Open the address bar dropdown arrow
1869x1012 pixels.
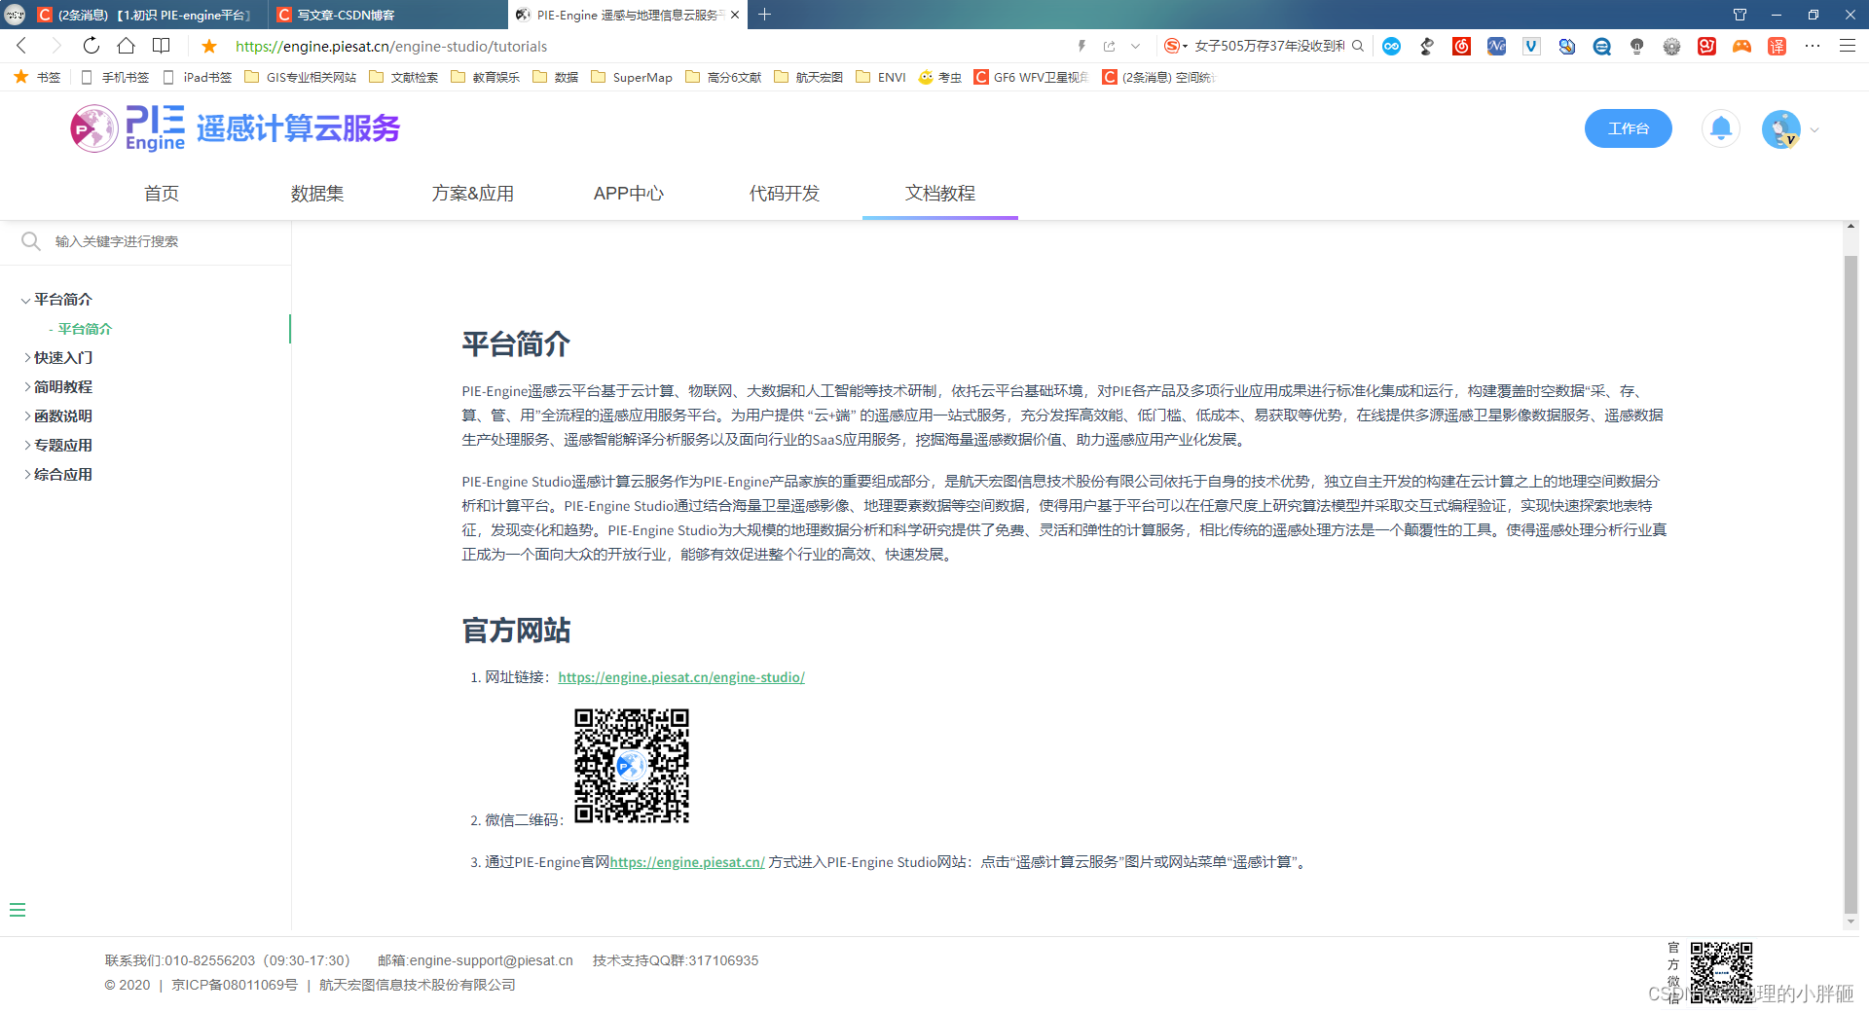click(x=1135, y=46)
